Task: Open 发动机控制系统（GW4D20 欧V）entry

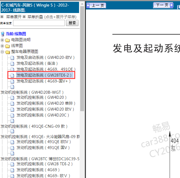Action: point(45,109)
